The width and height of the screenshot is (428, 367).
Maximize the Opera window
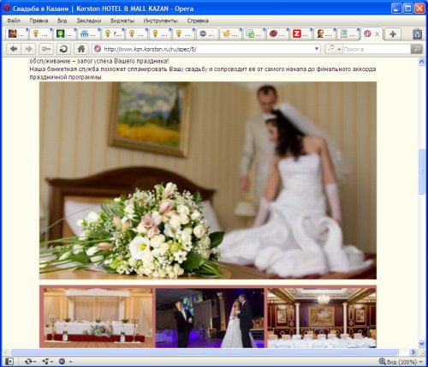tap(408, 9)
